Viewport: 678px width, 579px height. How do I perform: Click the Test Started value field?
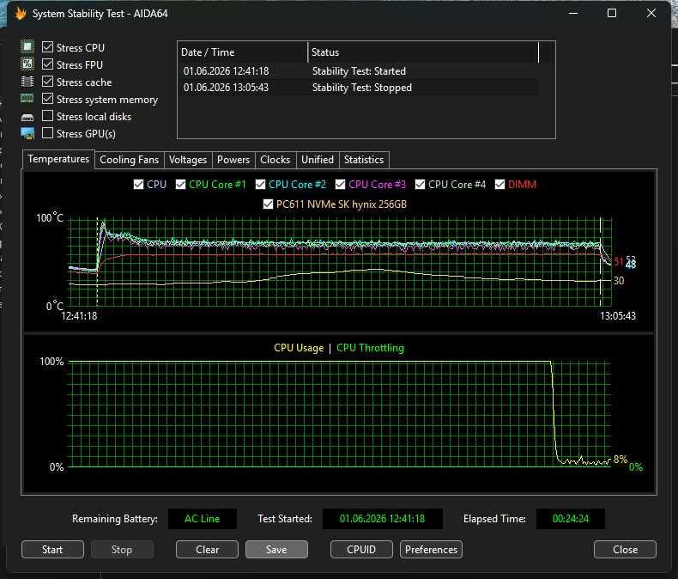tap(382, 518)
